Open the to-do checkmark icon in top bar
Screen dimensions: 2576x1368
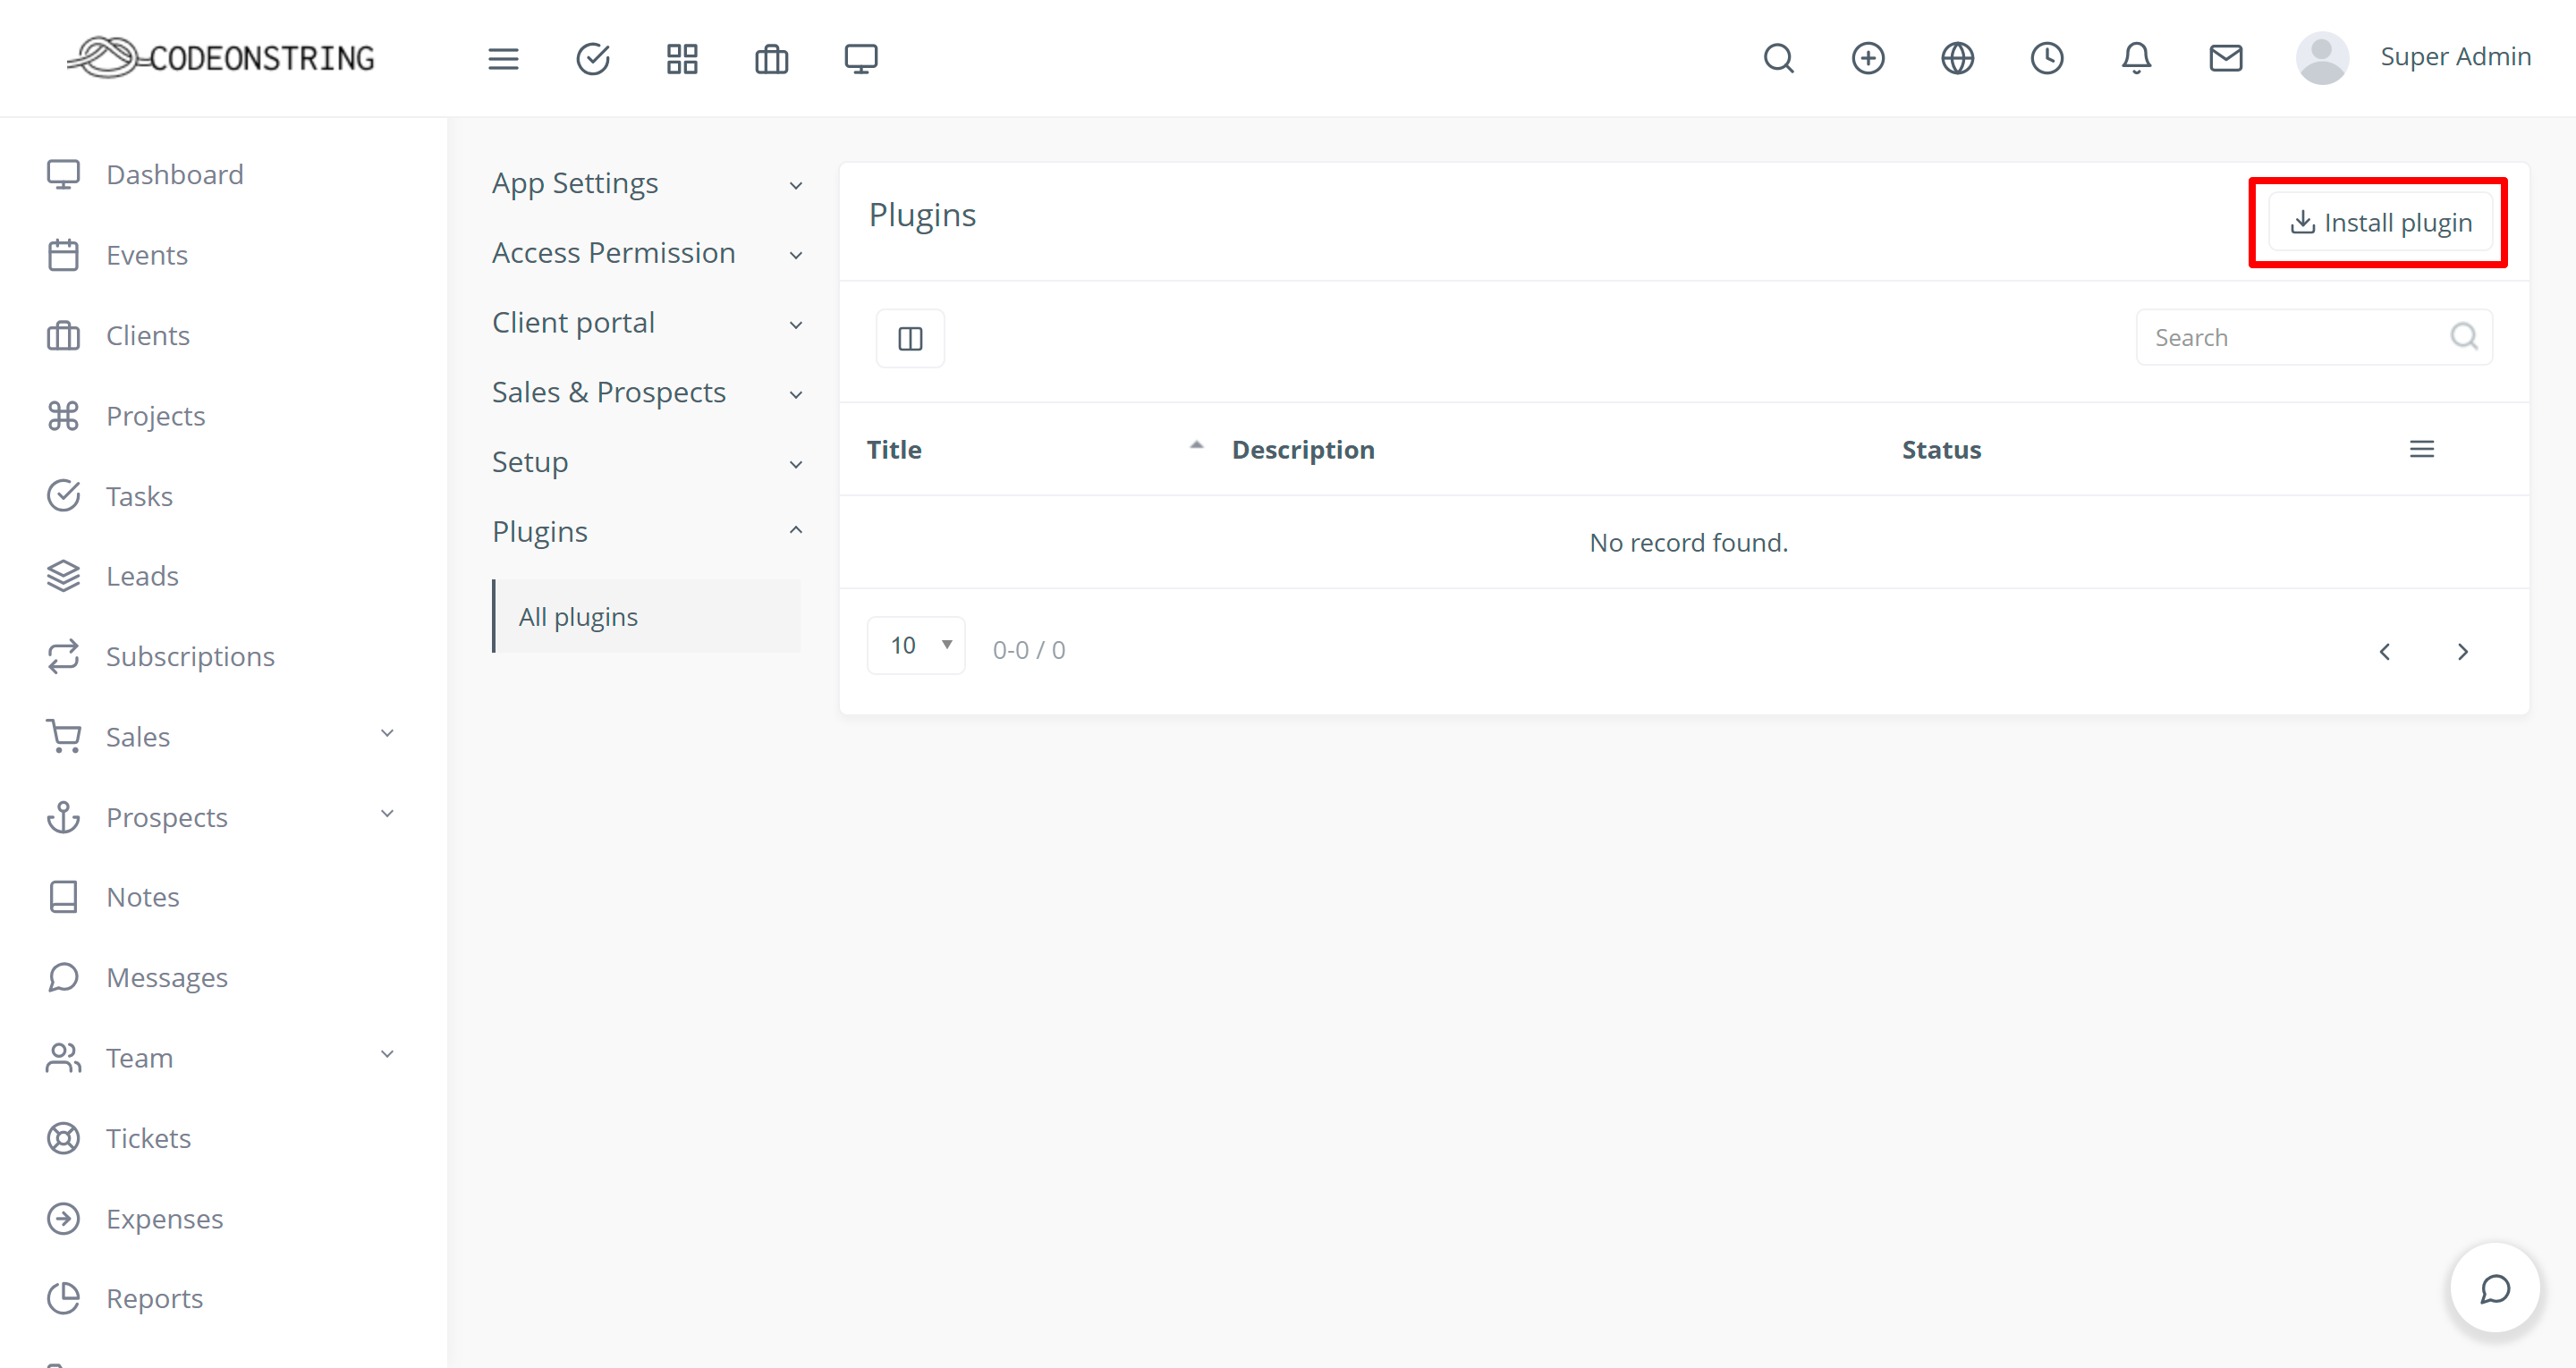click(593, 59)
